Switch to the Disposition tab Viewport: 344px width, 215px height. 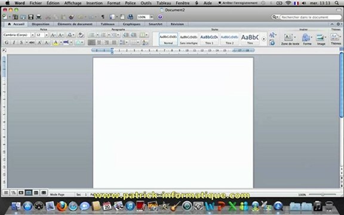click(x=41, y=24)
